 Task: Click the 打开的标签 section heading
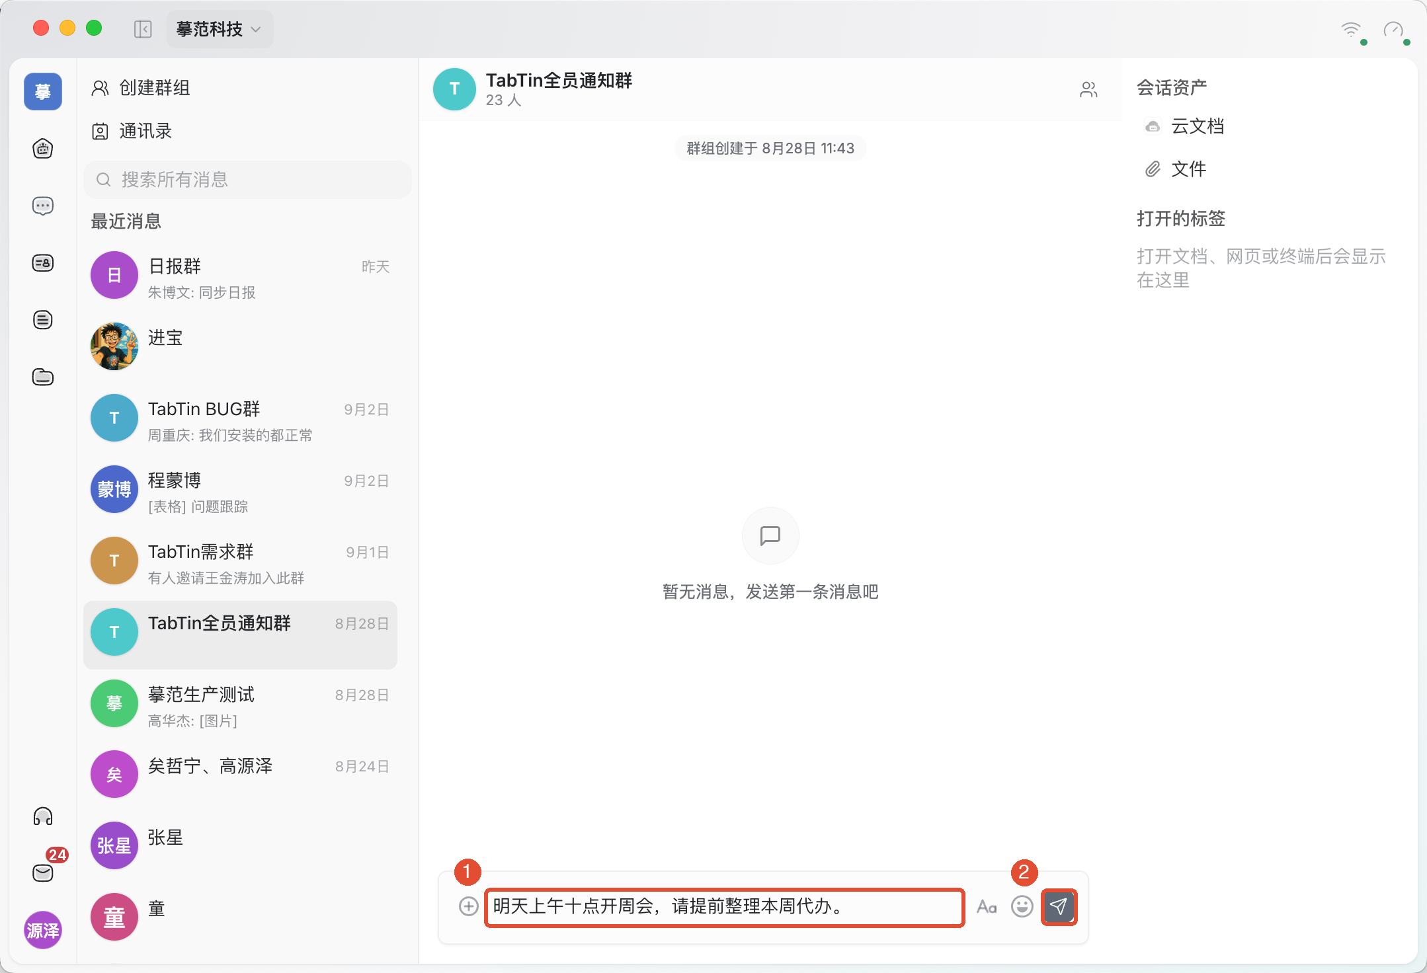(1181, 218)
